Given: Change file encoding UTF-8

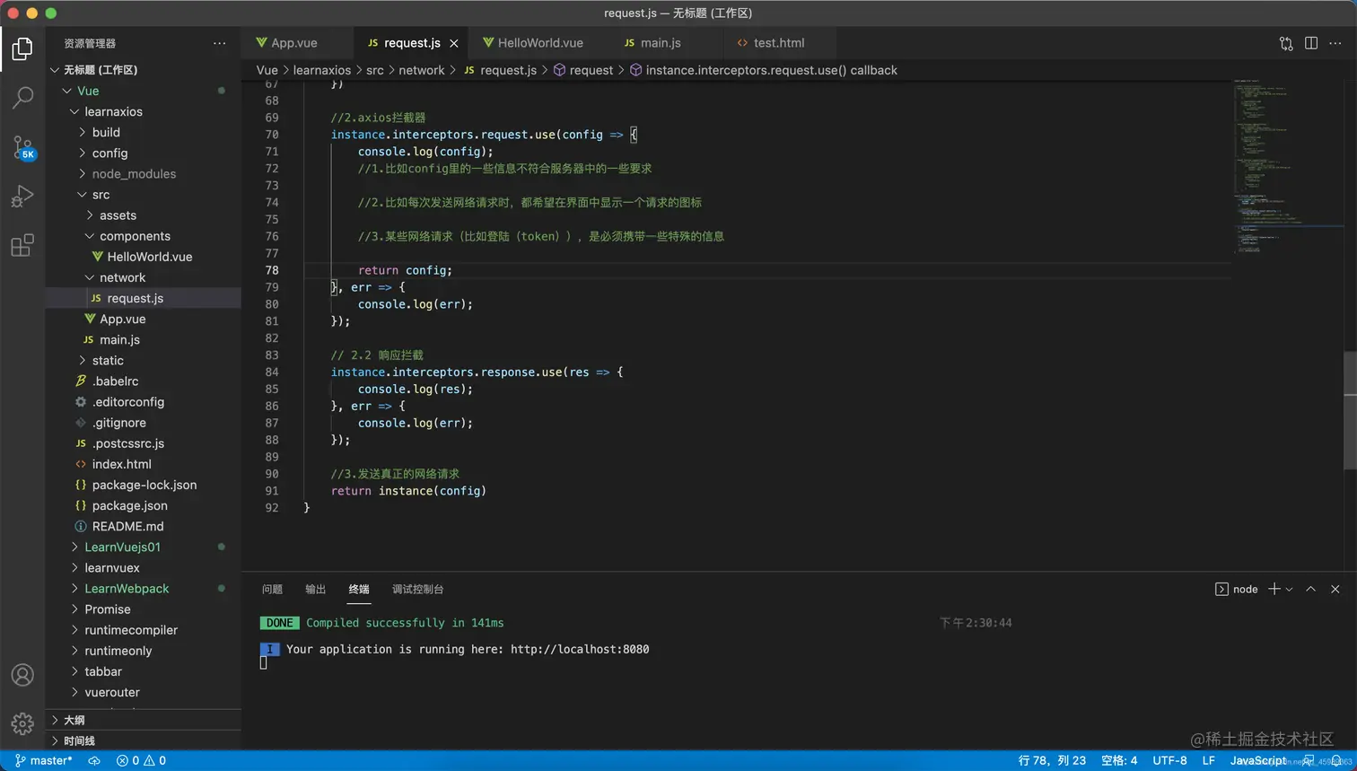Looking at the screenshot, I should [1169, 760].
